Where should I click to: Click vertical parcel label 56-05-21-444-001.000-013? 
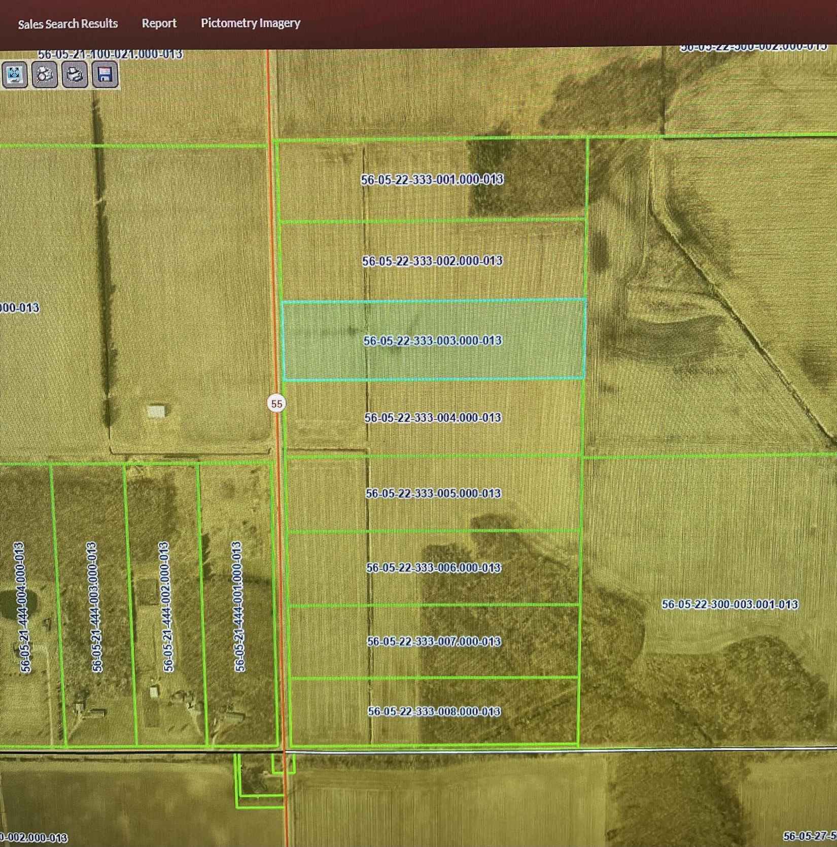[x=238, y=606]
